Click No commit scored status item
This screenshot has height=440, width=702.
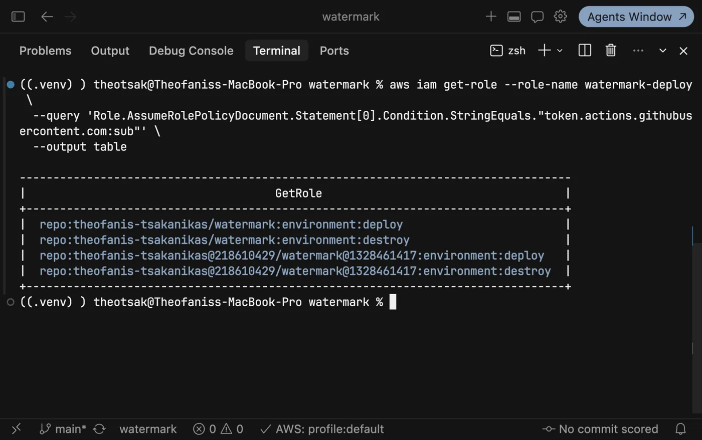600,429
